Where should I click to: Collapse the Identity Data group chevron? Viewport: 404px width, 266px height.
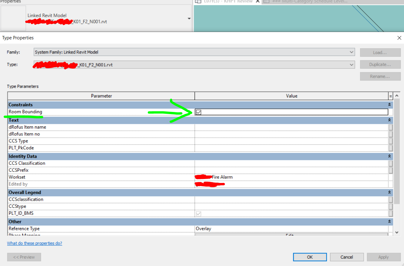(x=390, y=157)
